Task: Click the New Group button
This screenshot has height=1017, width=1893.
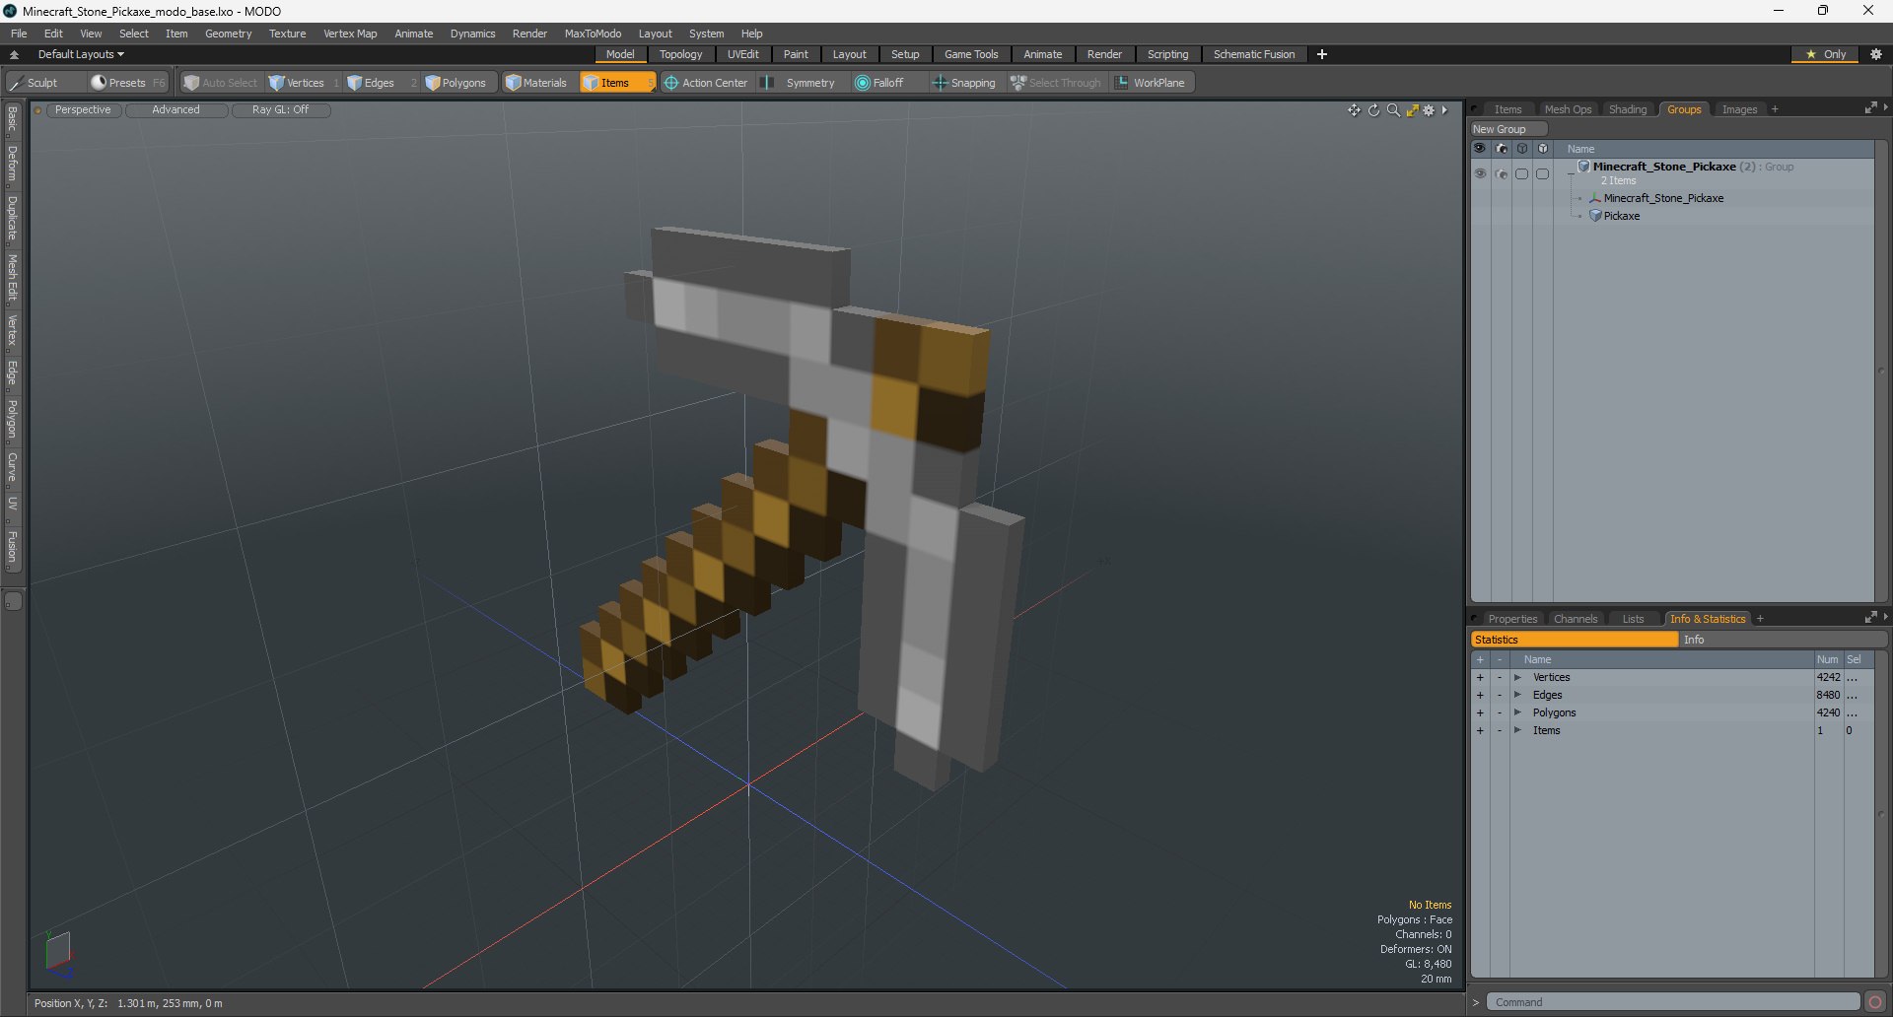Action: [1508, 129]
